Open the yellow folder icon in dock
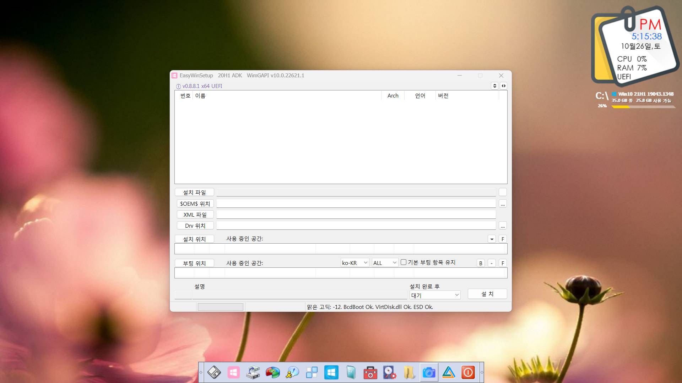 [409, 372]
